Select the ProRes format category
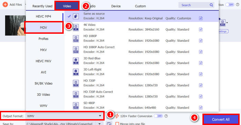241x125 pixels. [43, 39]
